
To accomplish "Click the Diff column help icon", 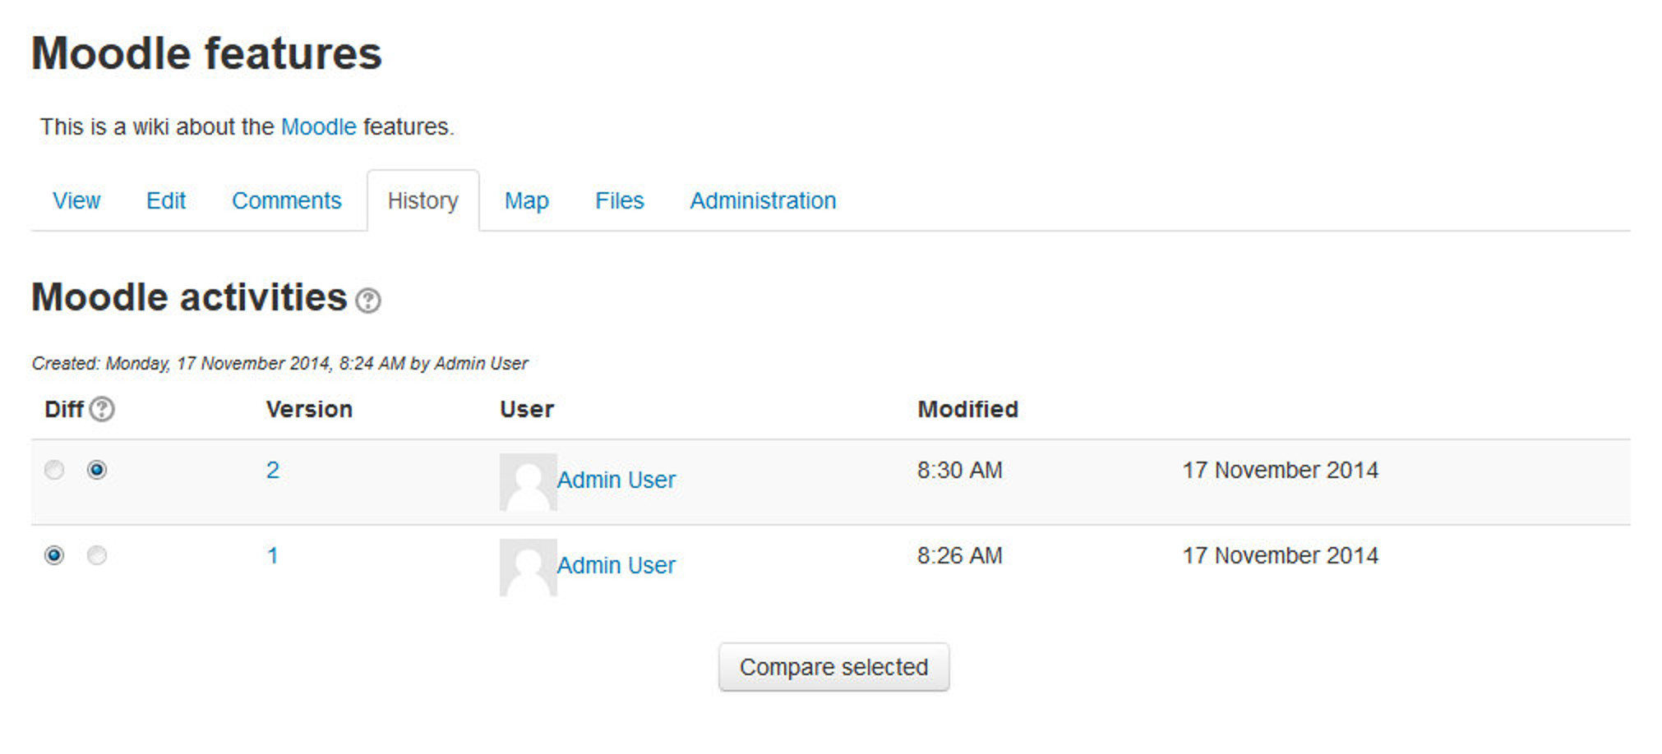I will (102, 409).
